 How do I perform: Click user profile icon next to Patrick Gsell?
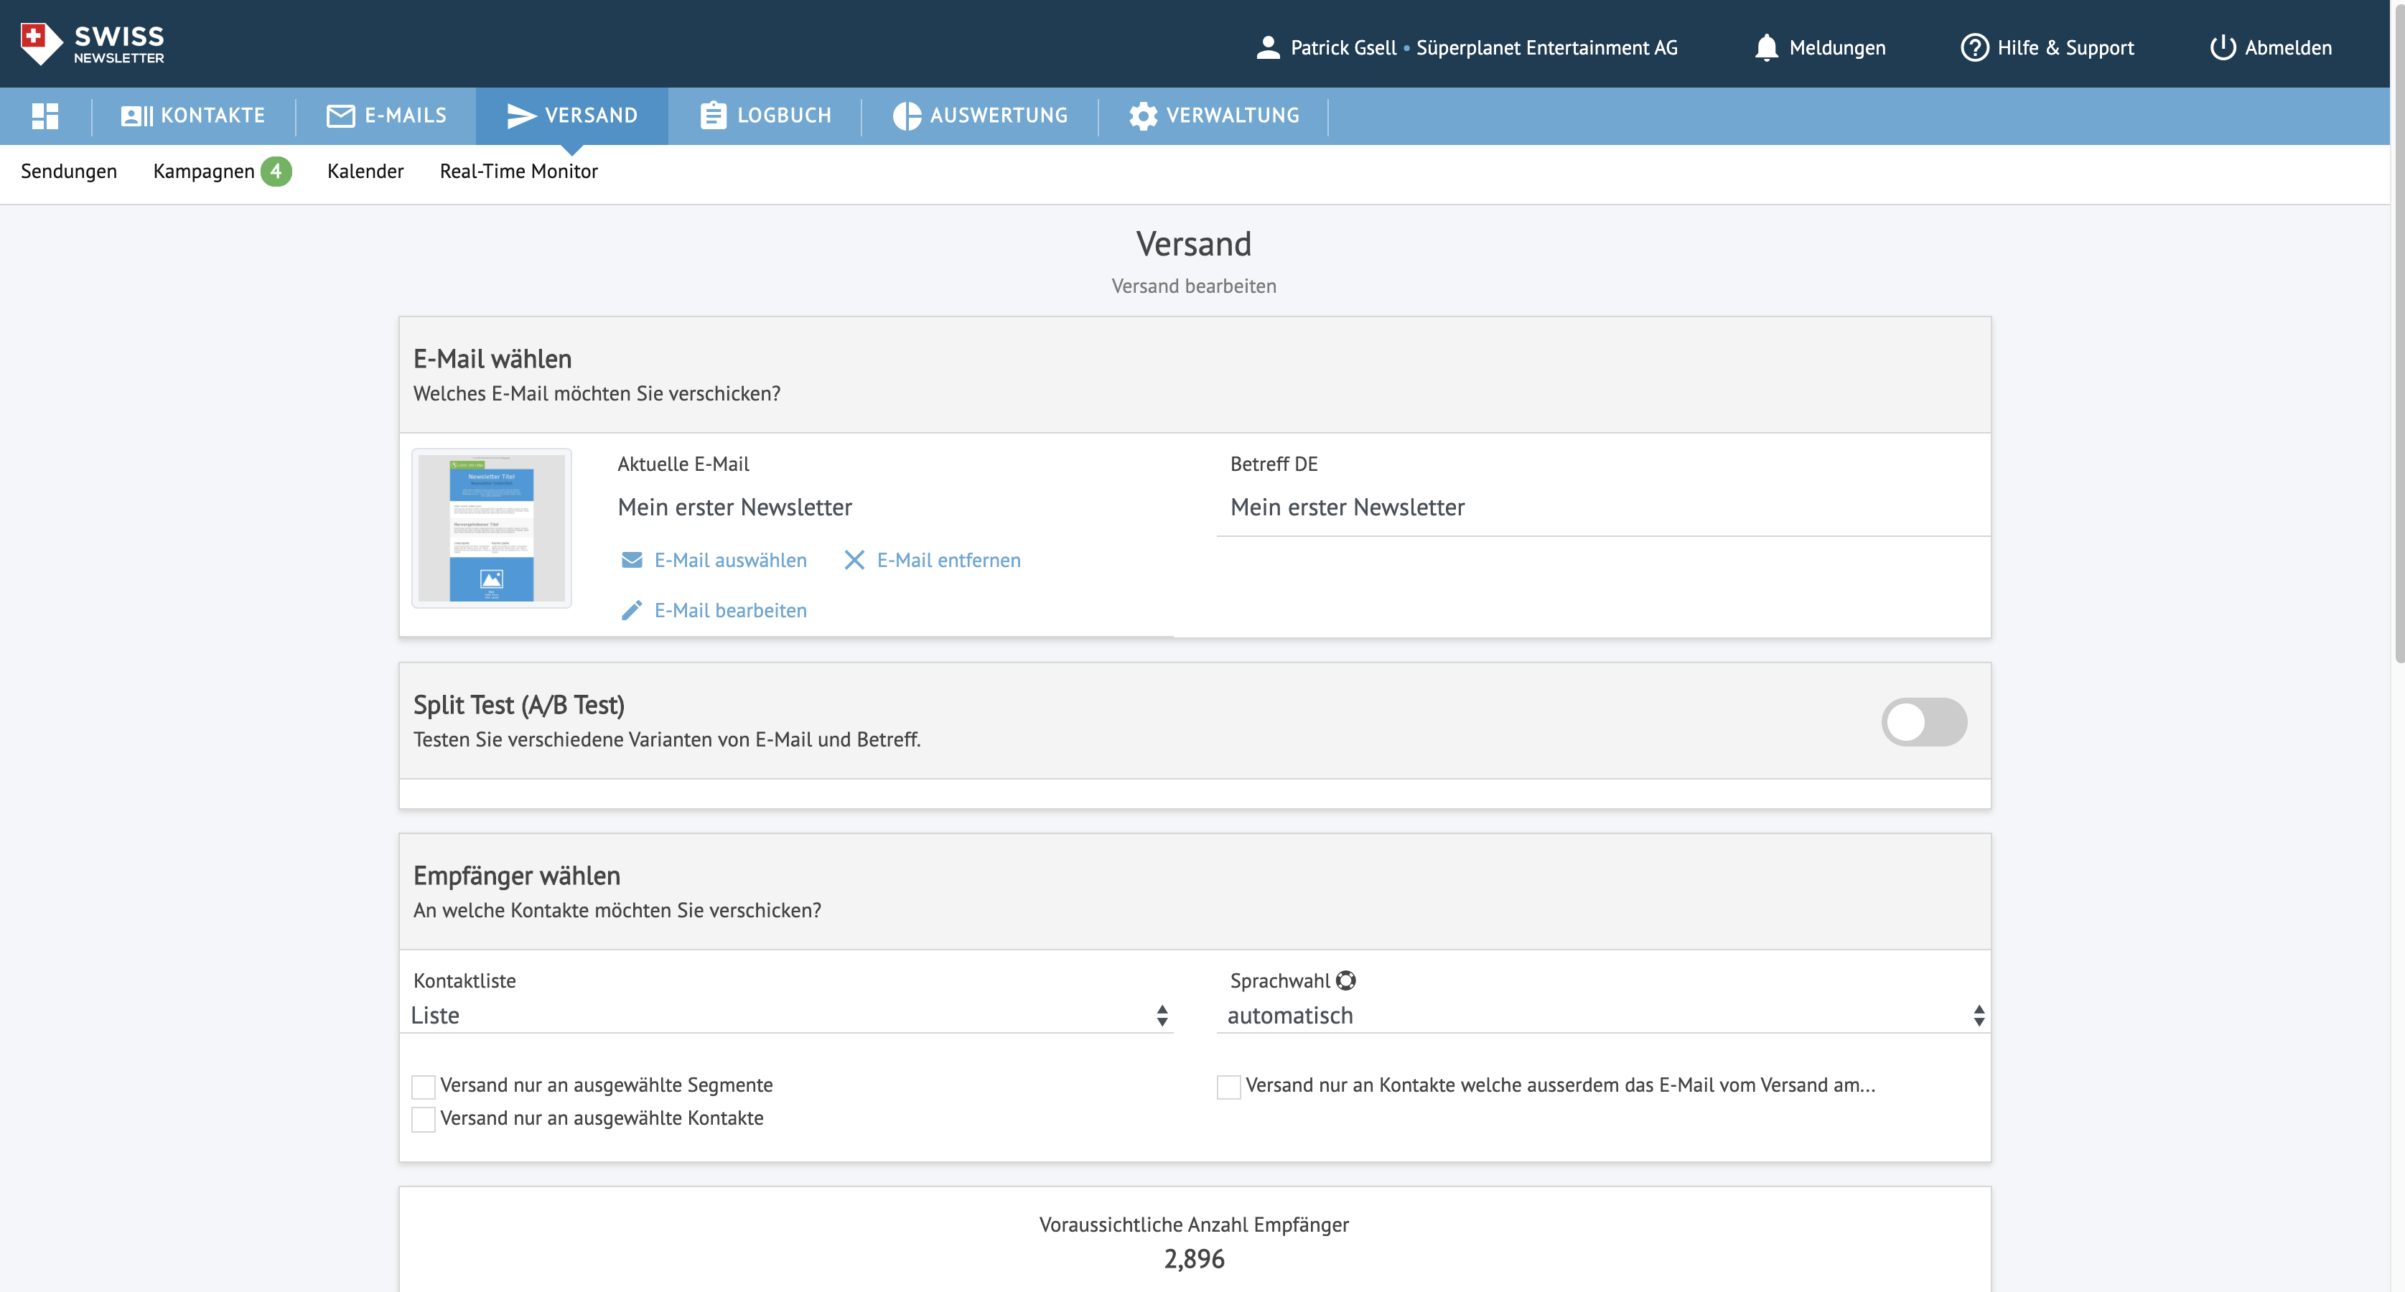pos(1267,47)
